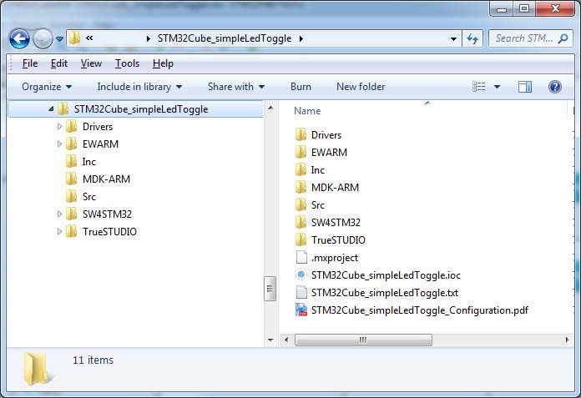Go back with the Back arrow button
Viewport: 581px width, 398px height.
[x=19, y=38]
